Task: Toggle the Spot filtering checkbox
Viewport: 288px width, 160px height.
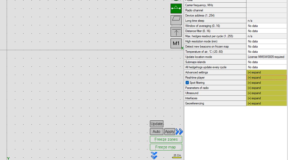Action: pos(187,83)
